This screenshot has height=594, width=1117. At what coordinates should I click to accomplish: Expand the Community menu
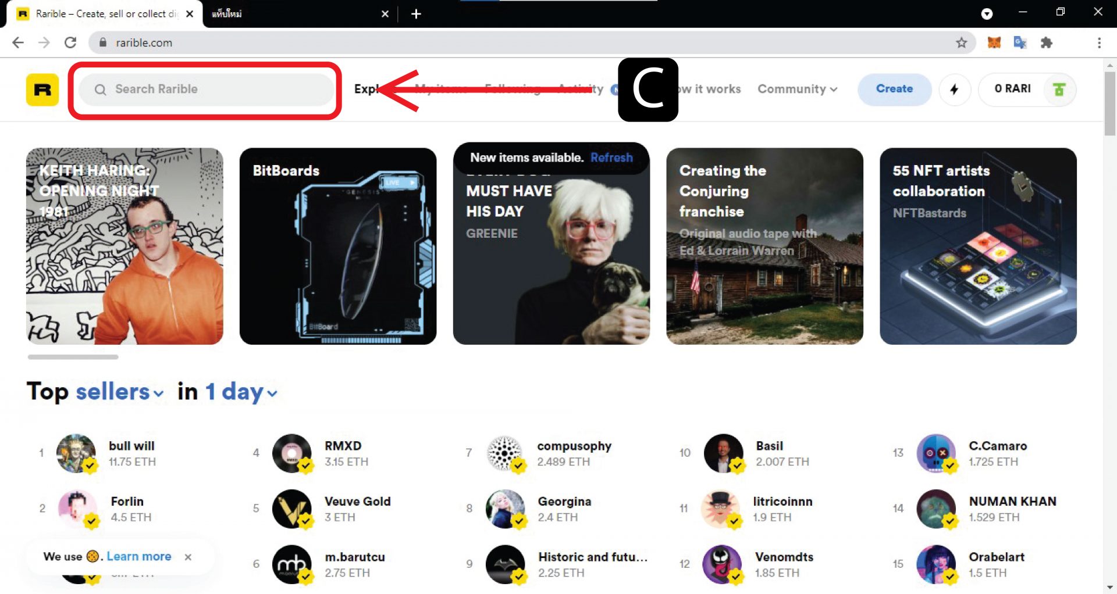click(x=797, y=89)
